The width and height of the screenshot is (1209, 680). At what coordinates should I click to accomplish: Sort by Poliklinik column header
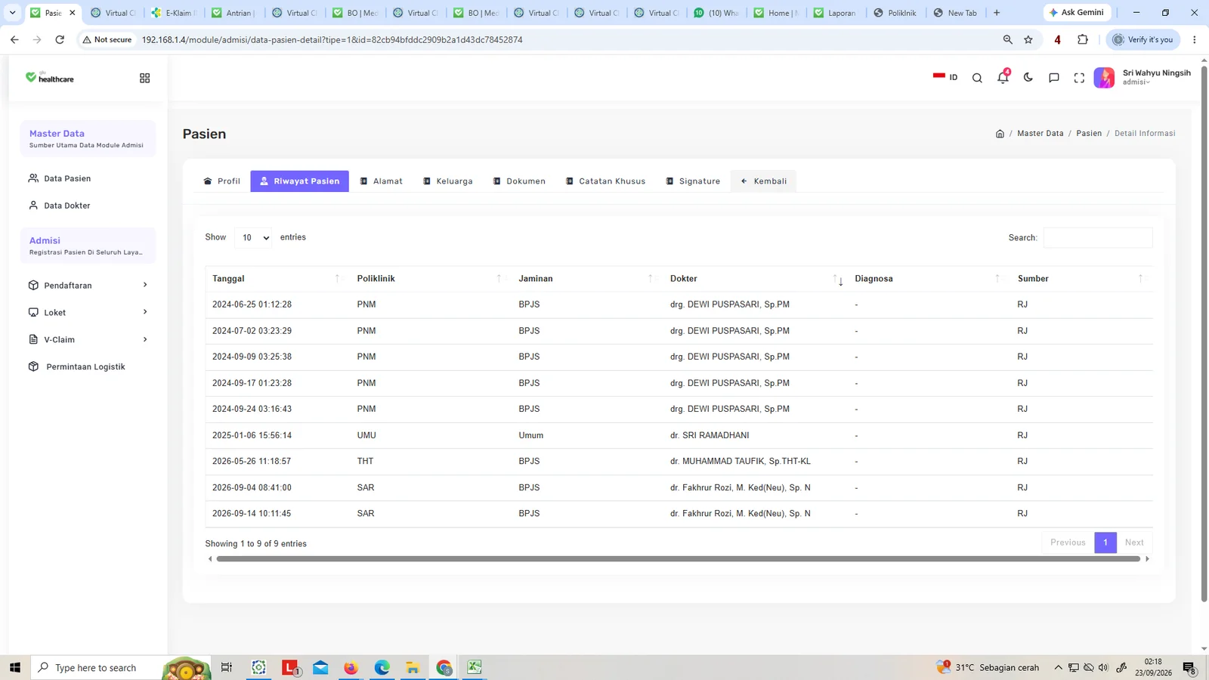431,279
